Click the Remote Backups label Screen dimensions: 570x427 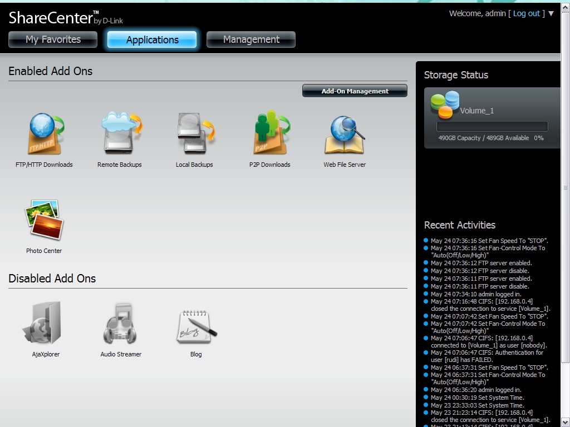click(120, 165)
